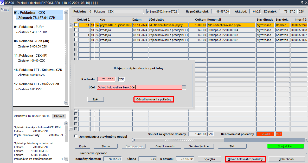308x163 pixels.
Task: Click the up arrow of the cash register list
Action: click(x=66, y=12)
